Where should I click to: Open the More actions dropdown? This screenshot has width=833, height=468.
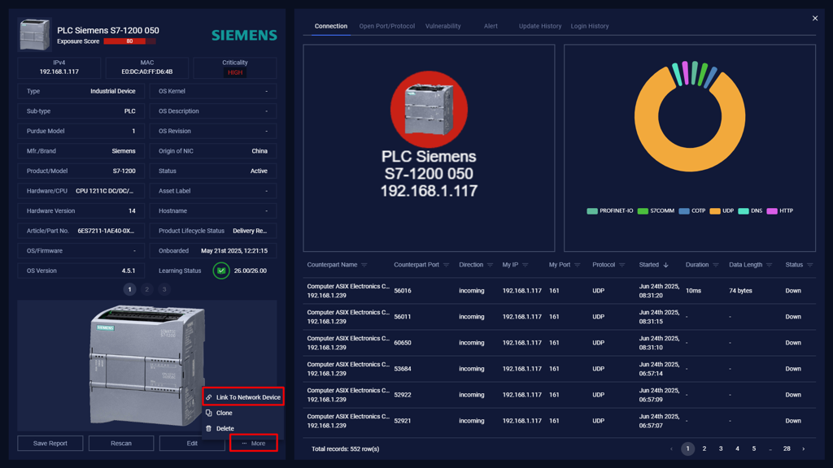click(253, 443)
